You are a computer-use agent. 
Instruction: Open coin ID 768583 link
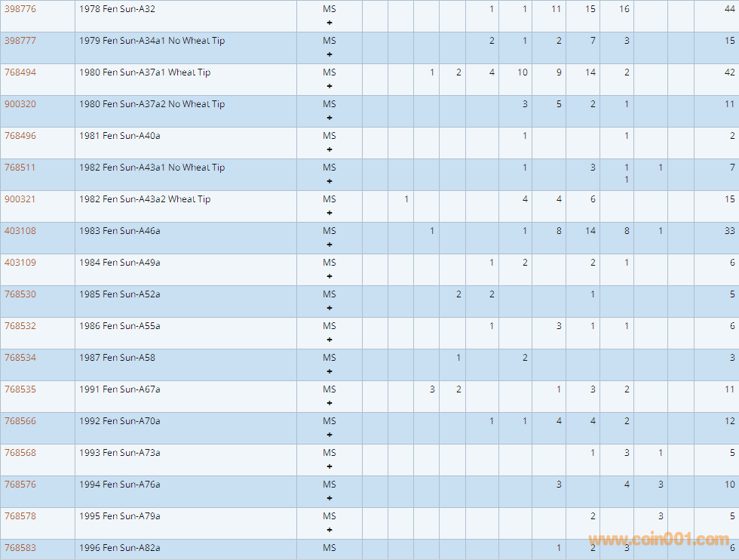20,548
